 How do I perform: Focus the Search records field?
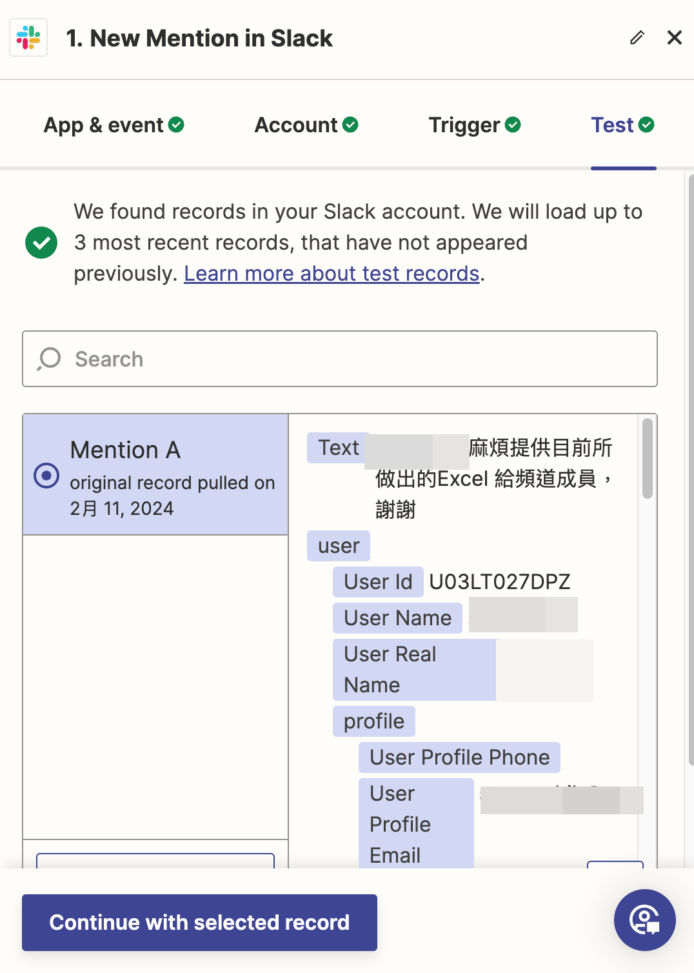click(x=340, y=359)
